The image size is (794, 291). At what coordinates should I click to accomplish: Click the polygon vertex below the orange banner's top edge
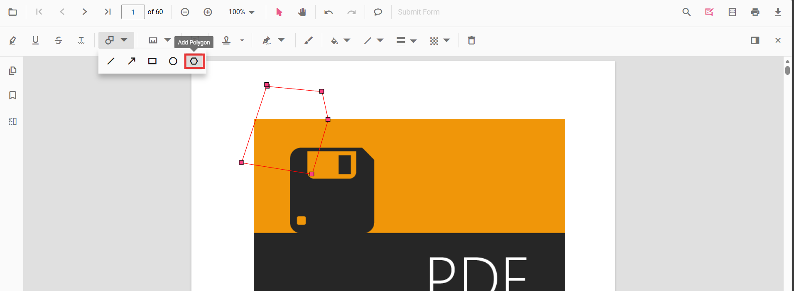click(312, 174)
